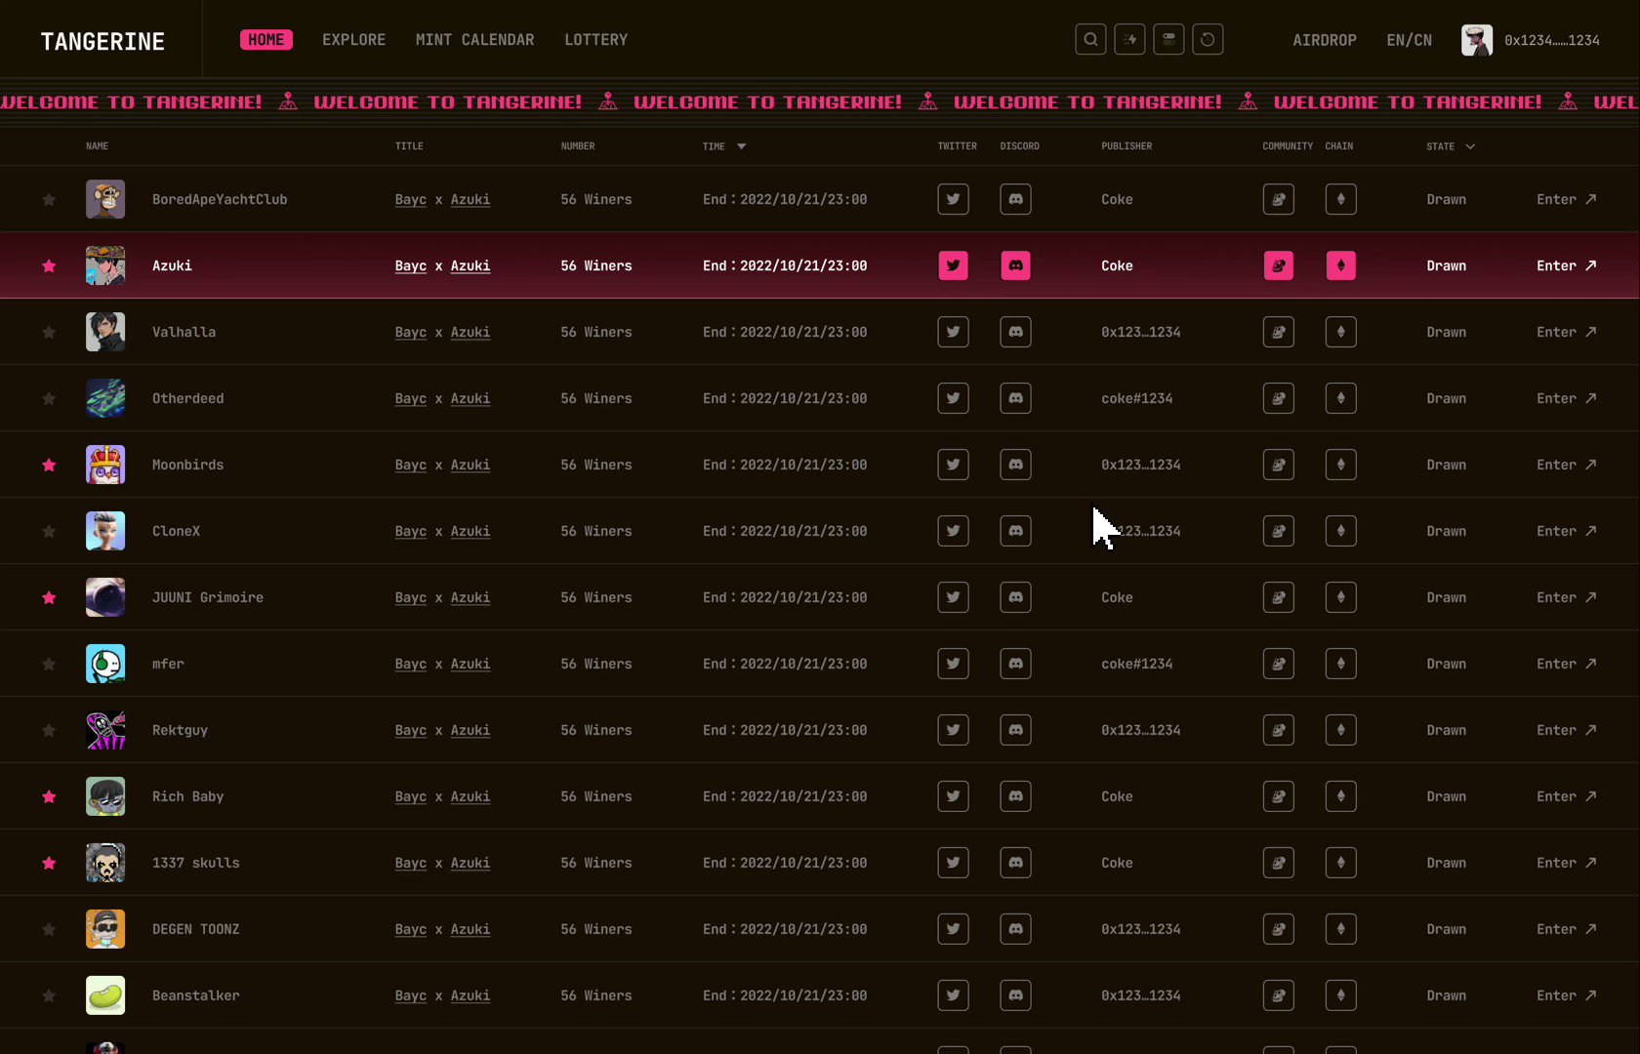Open Discord for Otherdeed
Screen dimensions: 1640x1054
tap(1016, 398)
